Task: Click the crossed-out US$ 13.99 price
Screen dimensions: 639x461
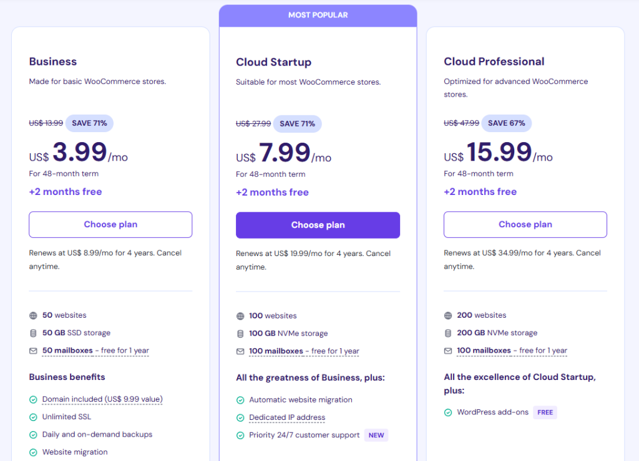Action: pos(46,123)
